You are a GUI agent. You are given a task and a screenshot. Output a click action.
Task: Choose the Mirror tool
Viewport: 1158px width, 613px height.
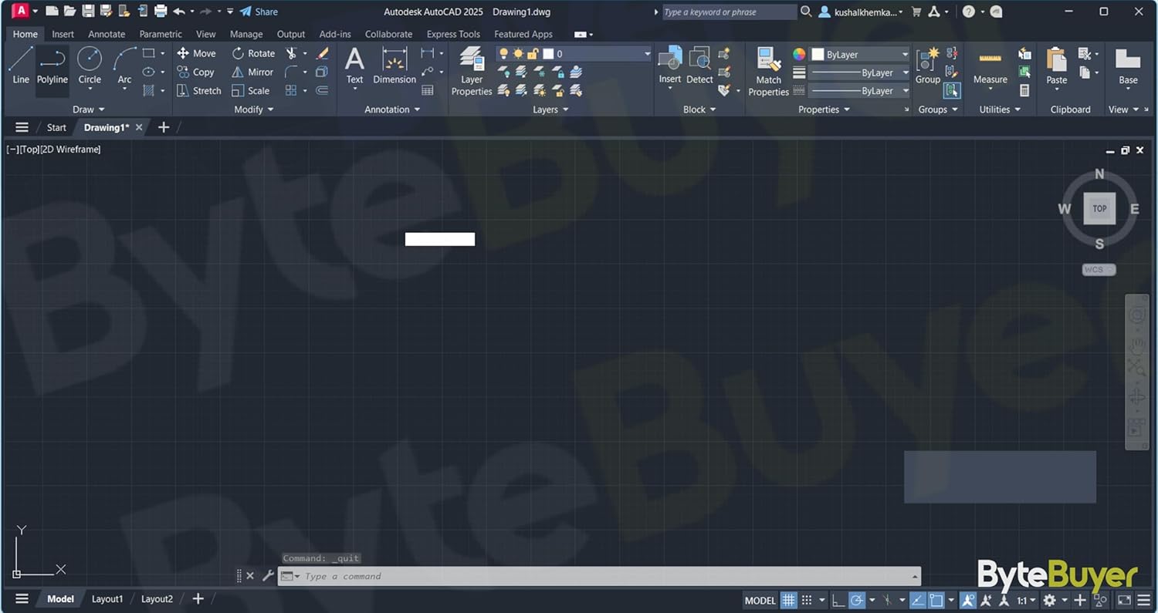(252, 72)
